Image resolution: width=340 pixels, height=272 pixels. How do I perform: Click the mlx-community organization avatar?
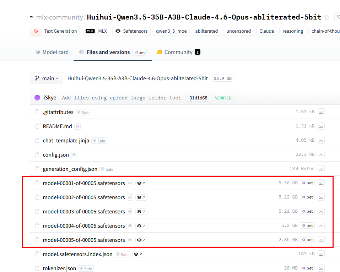[x=32, y=17]
